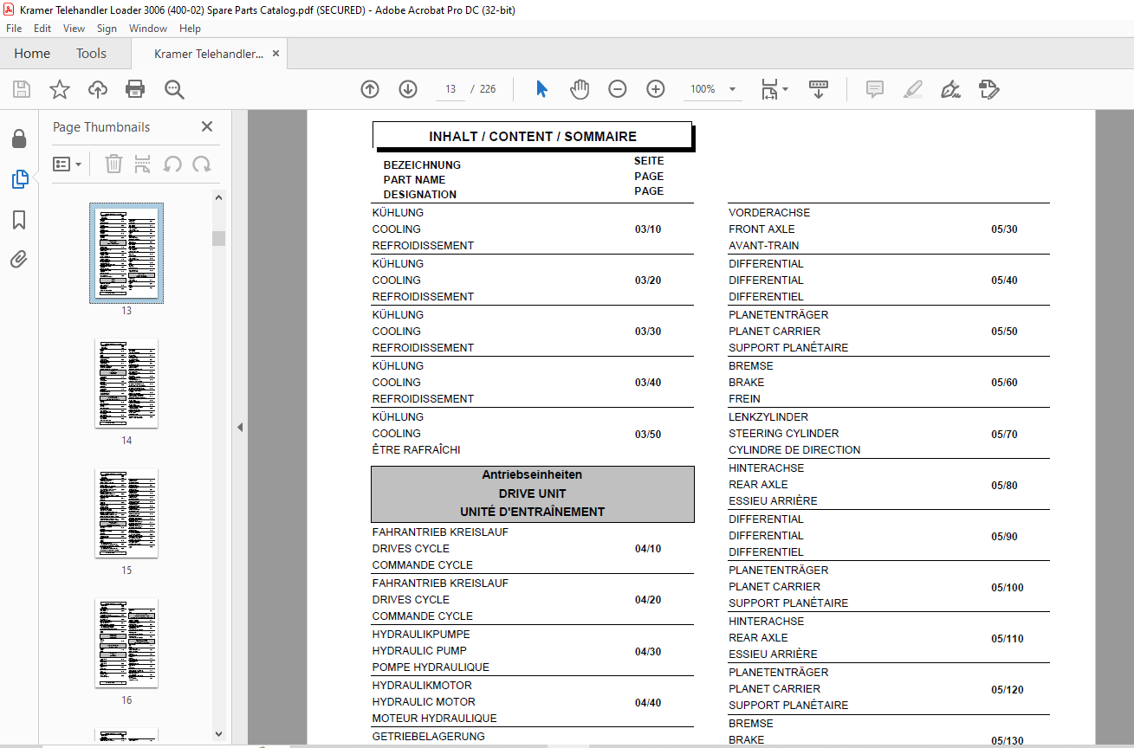
Task: Print the document using printer icon
Action: [135, 89]
